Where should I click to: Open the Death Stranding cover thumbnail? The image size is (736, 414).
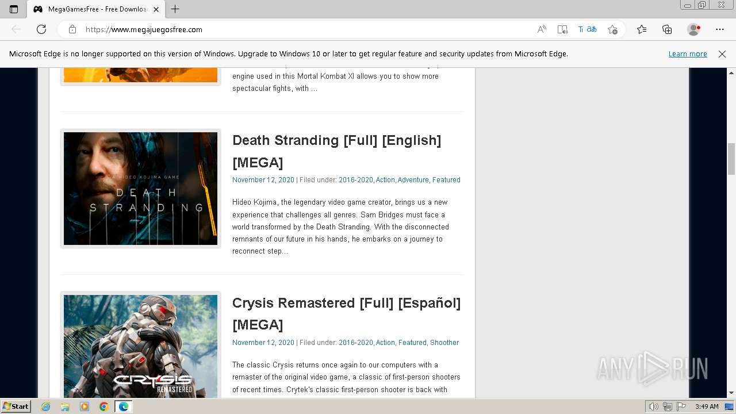(140, 189)
